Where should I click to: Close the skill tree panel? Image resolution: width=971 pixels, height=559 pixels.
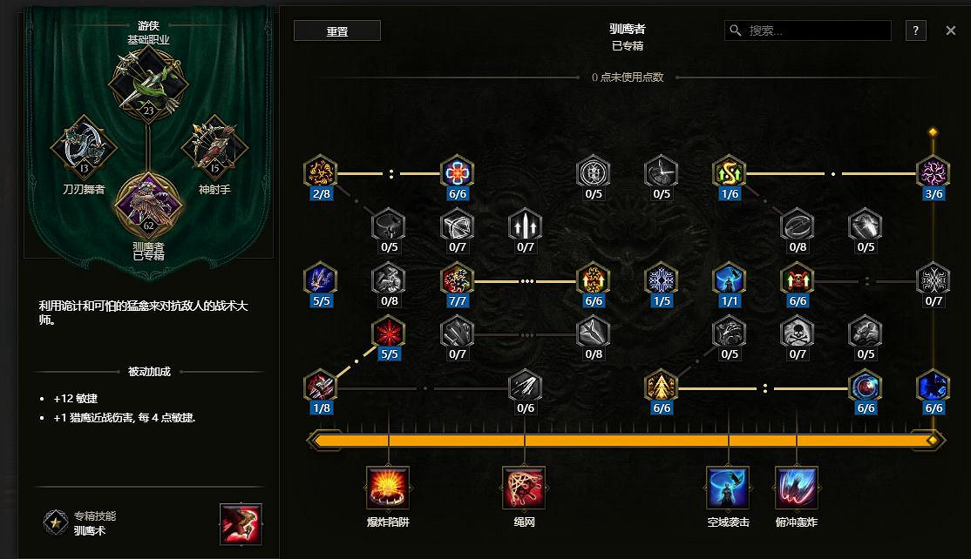[951, 30]
